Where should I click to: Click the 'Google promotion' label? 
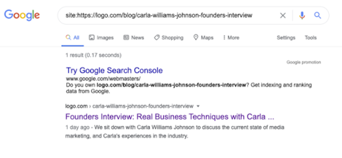(x=304, y=63)
